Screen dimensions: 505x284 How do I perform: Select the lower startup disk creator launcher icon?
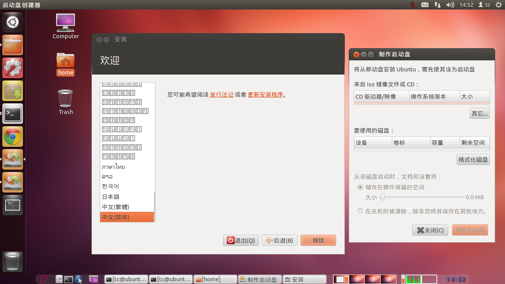coord(13,182)
